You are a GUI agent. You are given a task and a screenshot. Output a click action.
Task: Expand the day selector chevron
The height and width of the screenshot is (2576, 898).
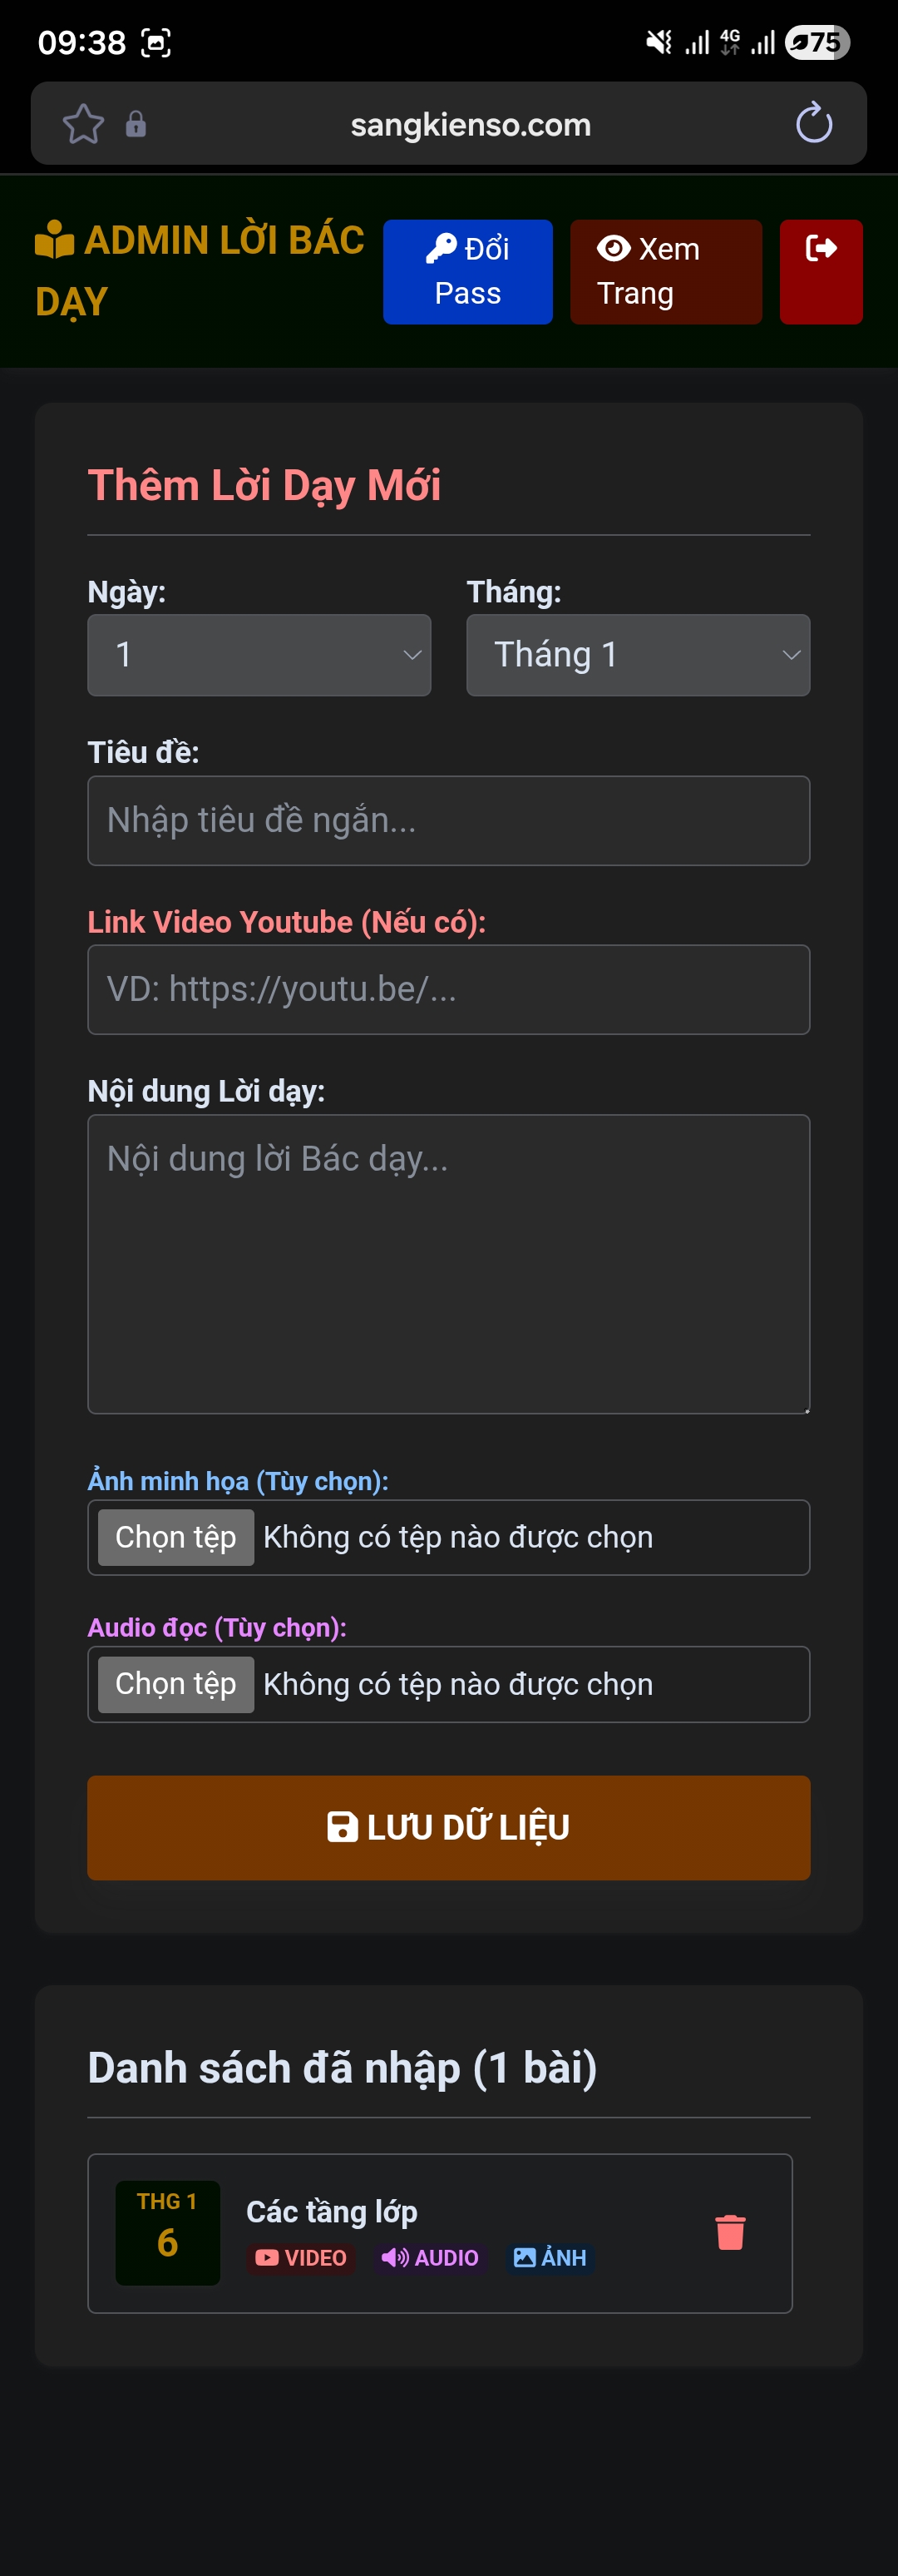pos(413,656)
